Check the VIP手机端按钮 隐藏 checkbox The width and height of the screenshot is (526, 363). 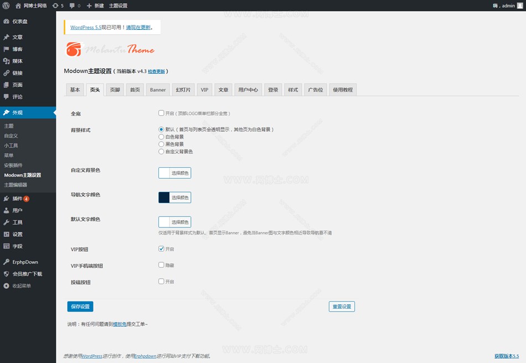pos(161,265)
